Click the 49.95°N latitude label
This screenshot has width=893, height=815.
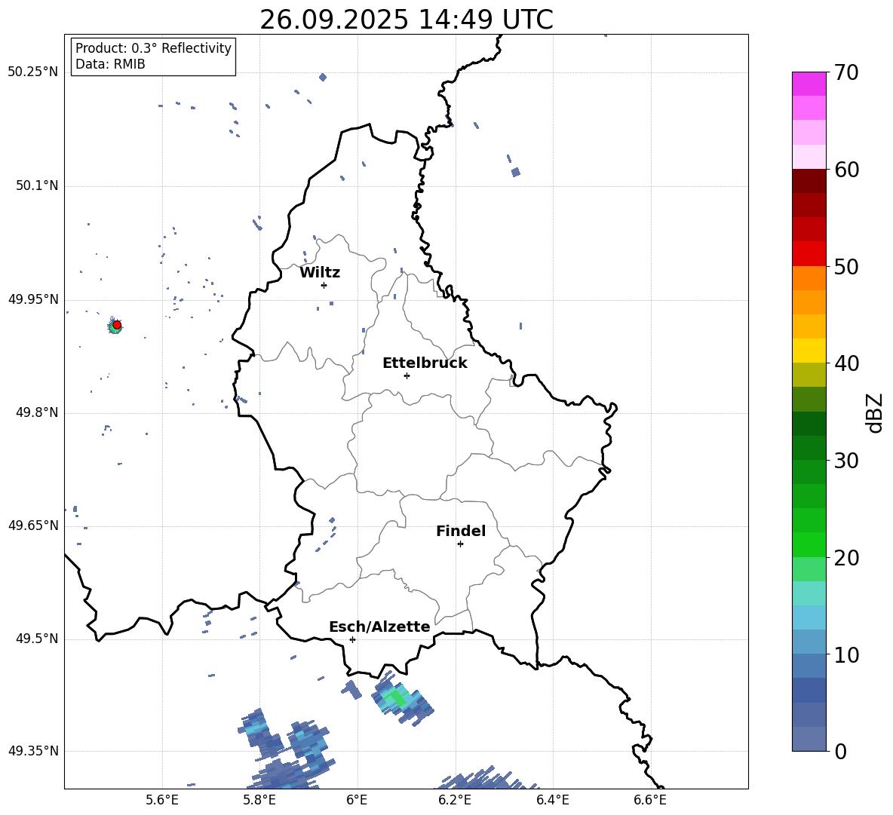click(x=33, y=299)
